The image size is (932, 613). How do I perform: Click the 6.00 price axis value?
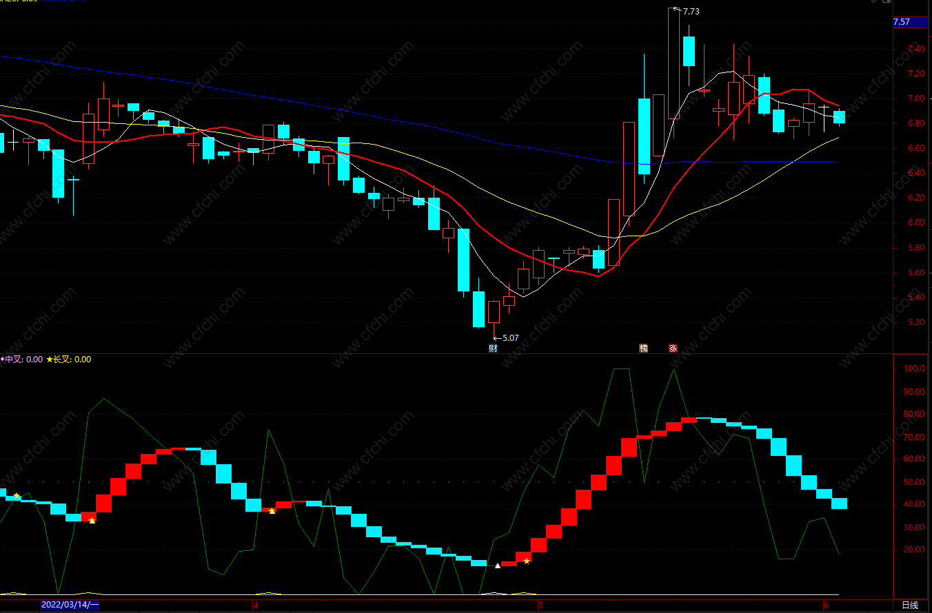point(916,222)
